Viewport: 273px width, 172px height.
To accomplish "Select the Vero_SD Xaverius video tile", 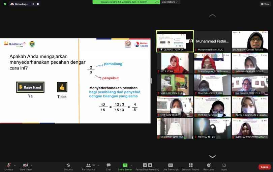I will point(212,107).
